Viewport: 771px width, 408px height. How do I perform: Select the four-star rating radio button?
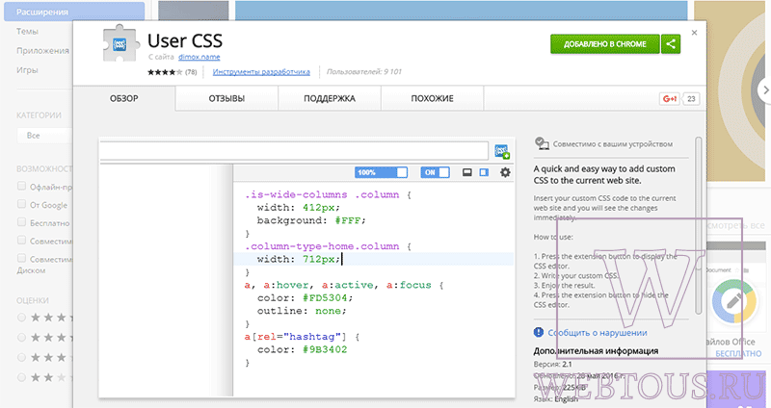[x=21, y=338]
